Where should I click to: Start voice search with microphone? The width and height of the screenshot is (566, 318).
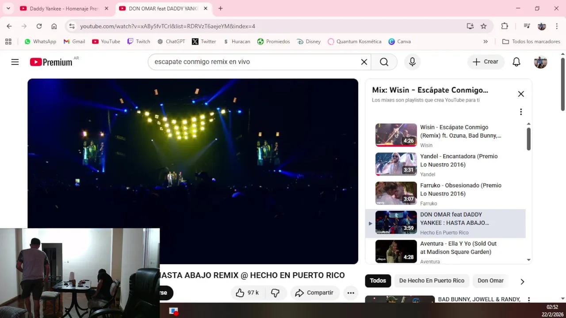tap(412, 62)
